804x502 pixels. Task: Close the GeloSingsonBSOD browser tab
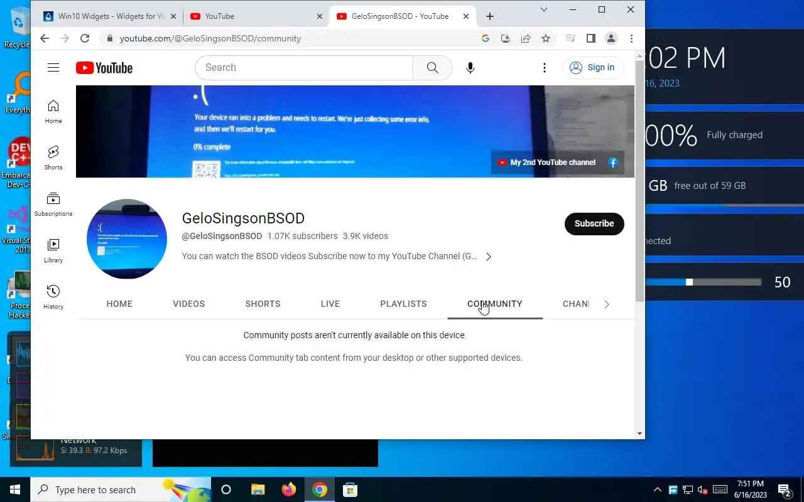466,16
